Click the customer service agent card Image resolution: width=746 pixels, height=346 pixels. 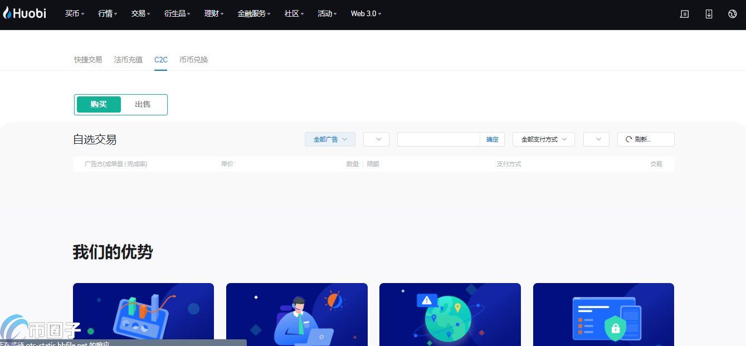(x=296, y=314)
